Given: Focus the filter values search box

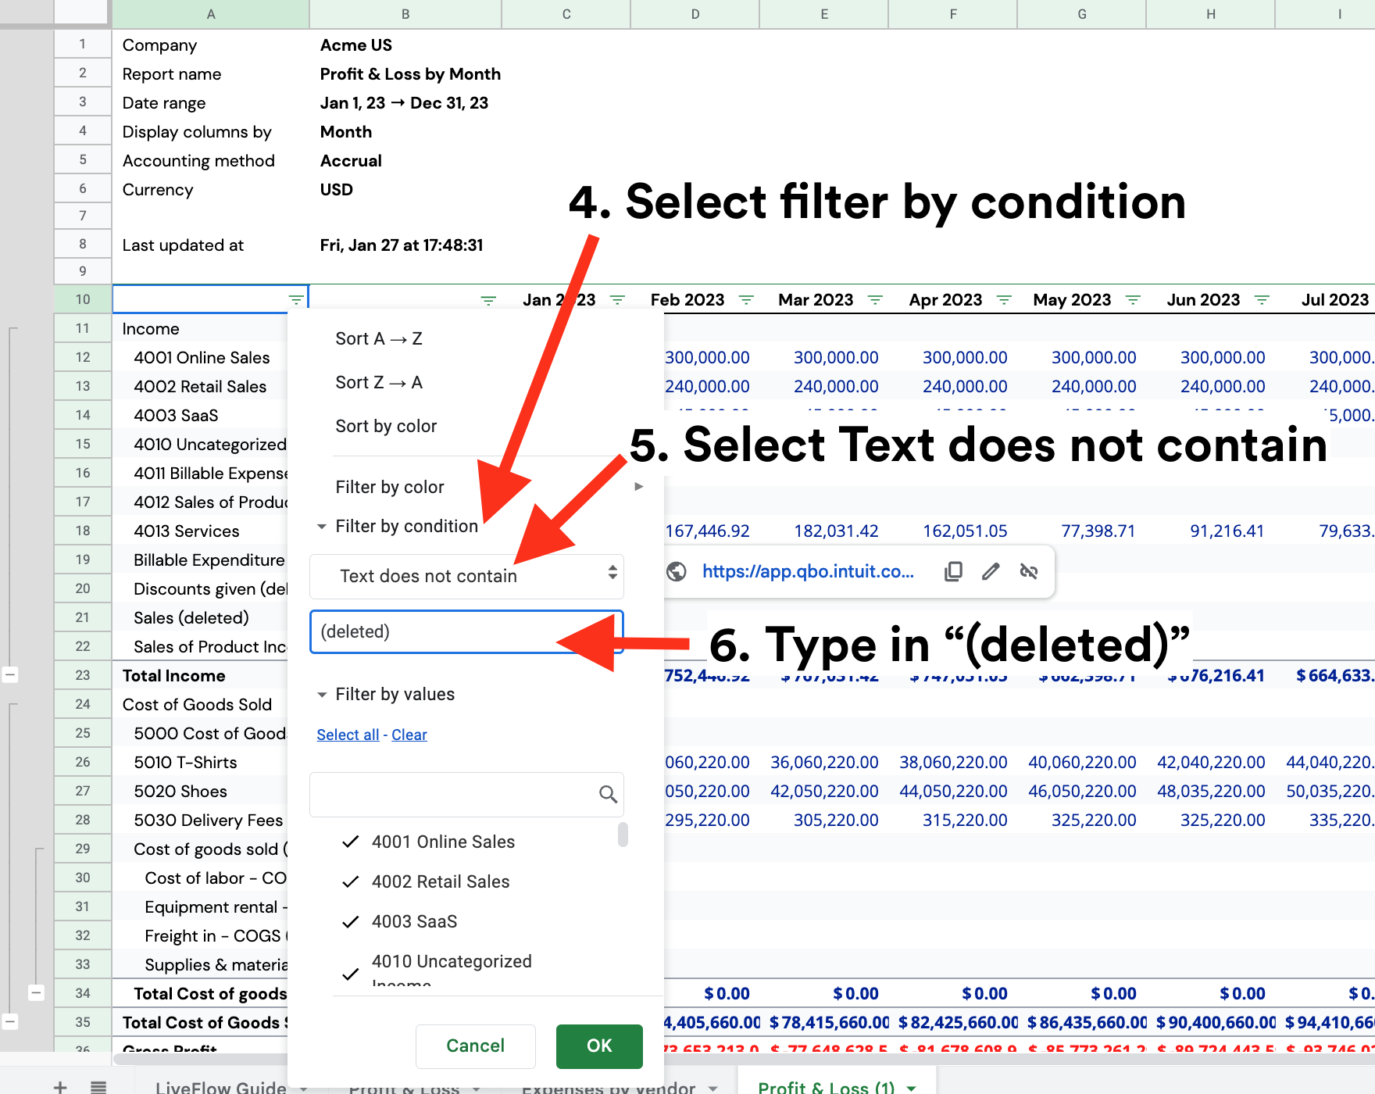Looking at the screenshot, I should click(466, 795).
